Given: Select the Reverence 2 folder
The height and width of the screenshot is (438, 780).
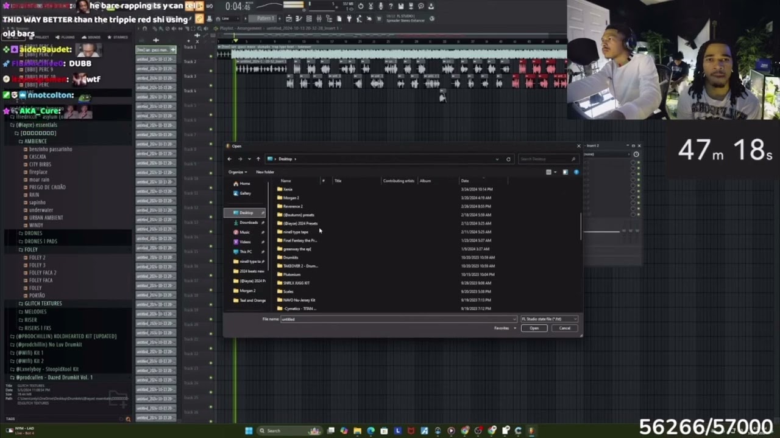Looking at the screenshot, I should click(x=290, y=206).
